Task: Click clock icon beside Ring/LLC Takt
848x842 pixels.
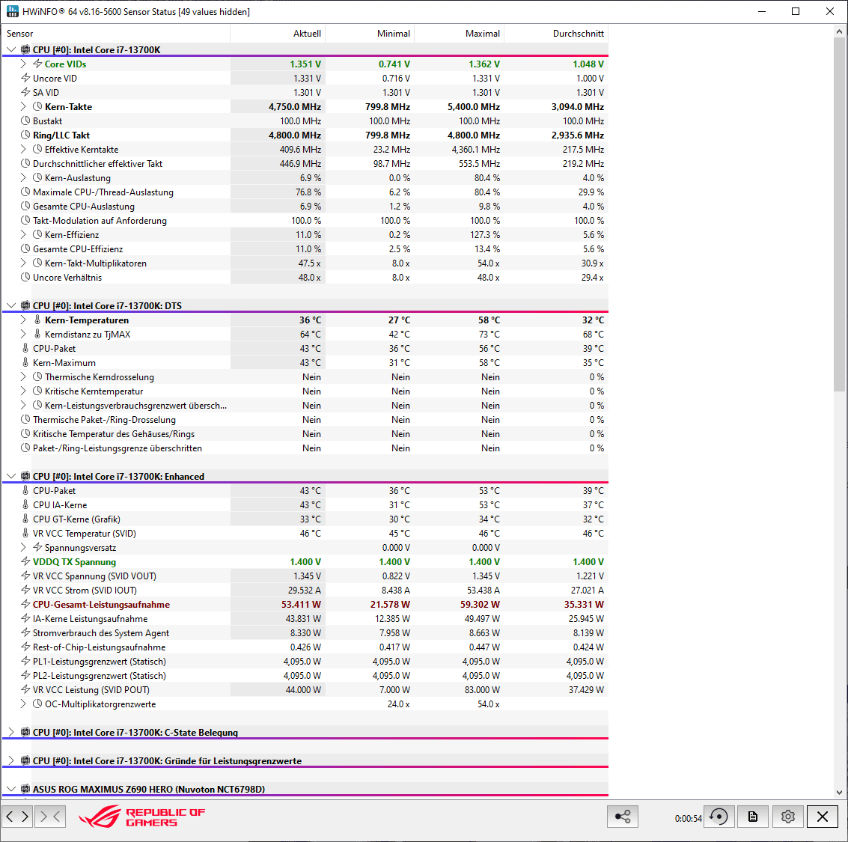Action: coord(25,135)
